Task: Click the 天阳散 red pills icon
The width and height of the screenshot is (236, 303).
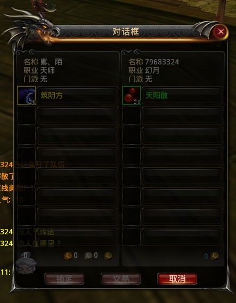Action: [132, 95]
